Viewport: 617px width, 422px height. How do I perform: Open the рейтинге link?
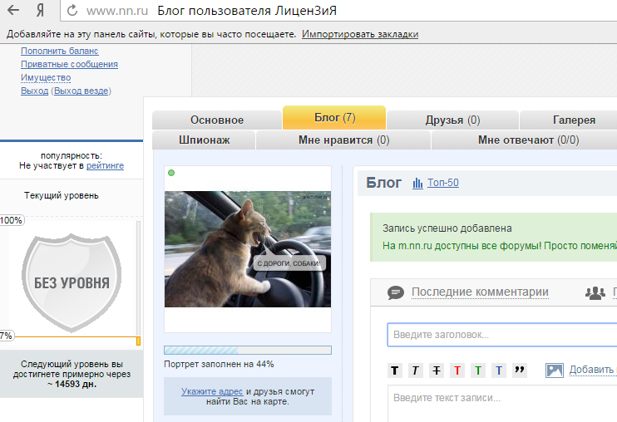coord(105,166)
